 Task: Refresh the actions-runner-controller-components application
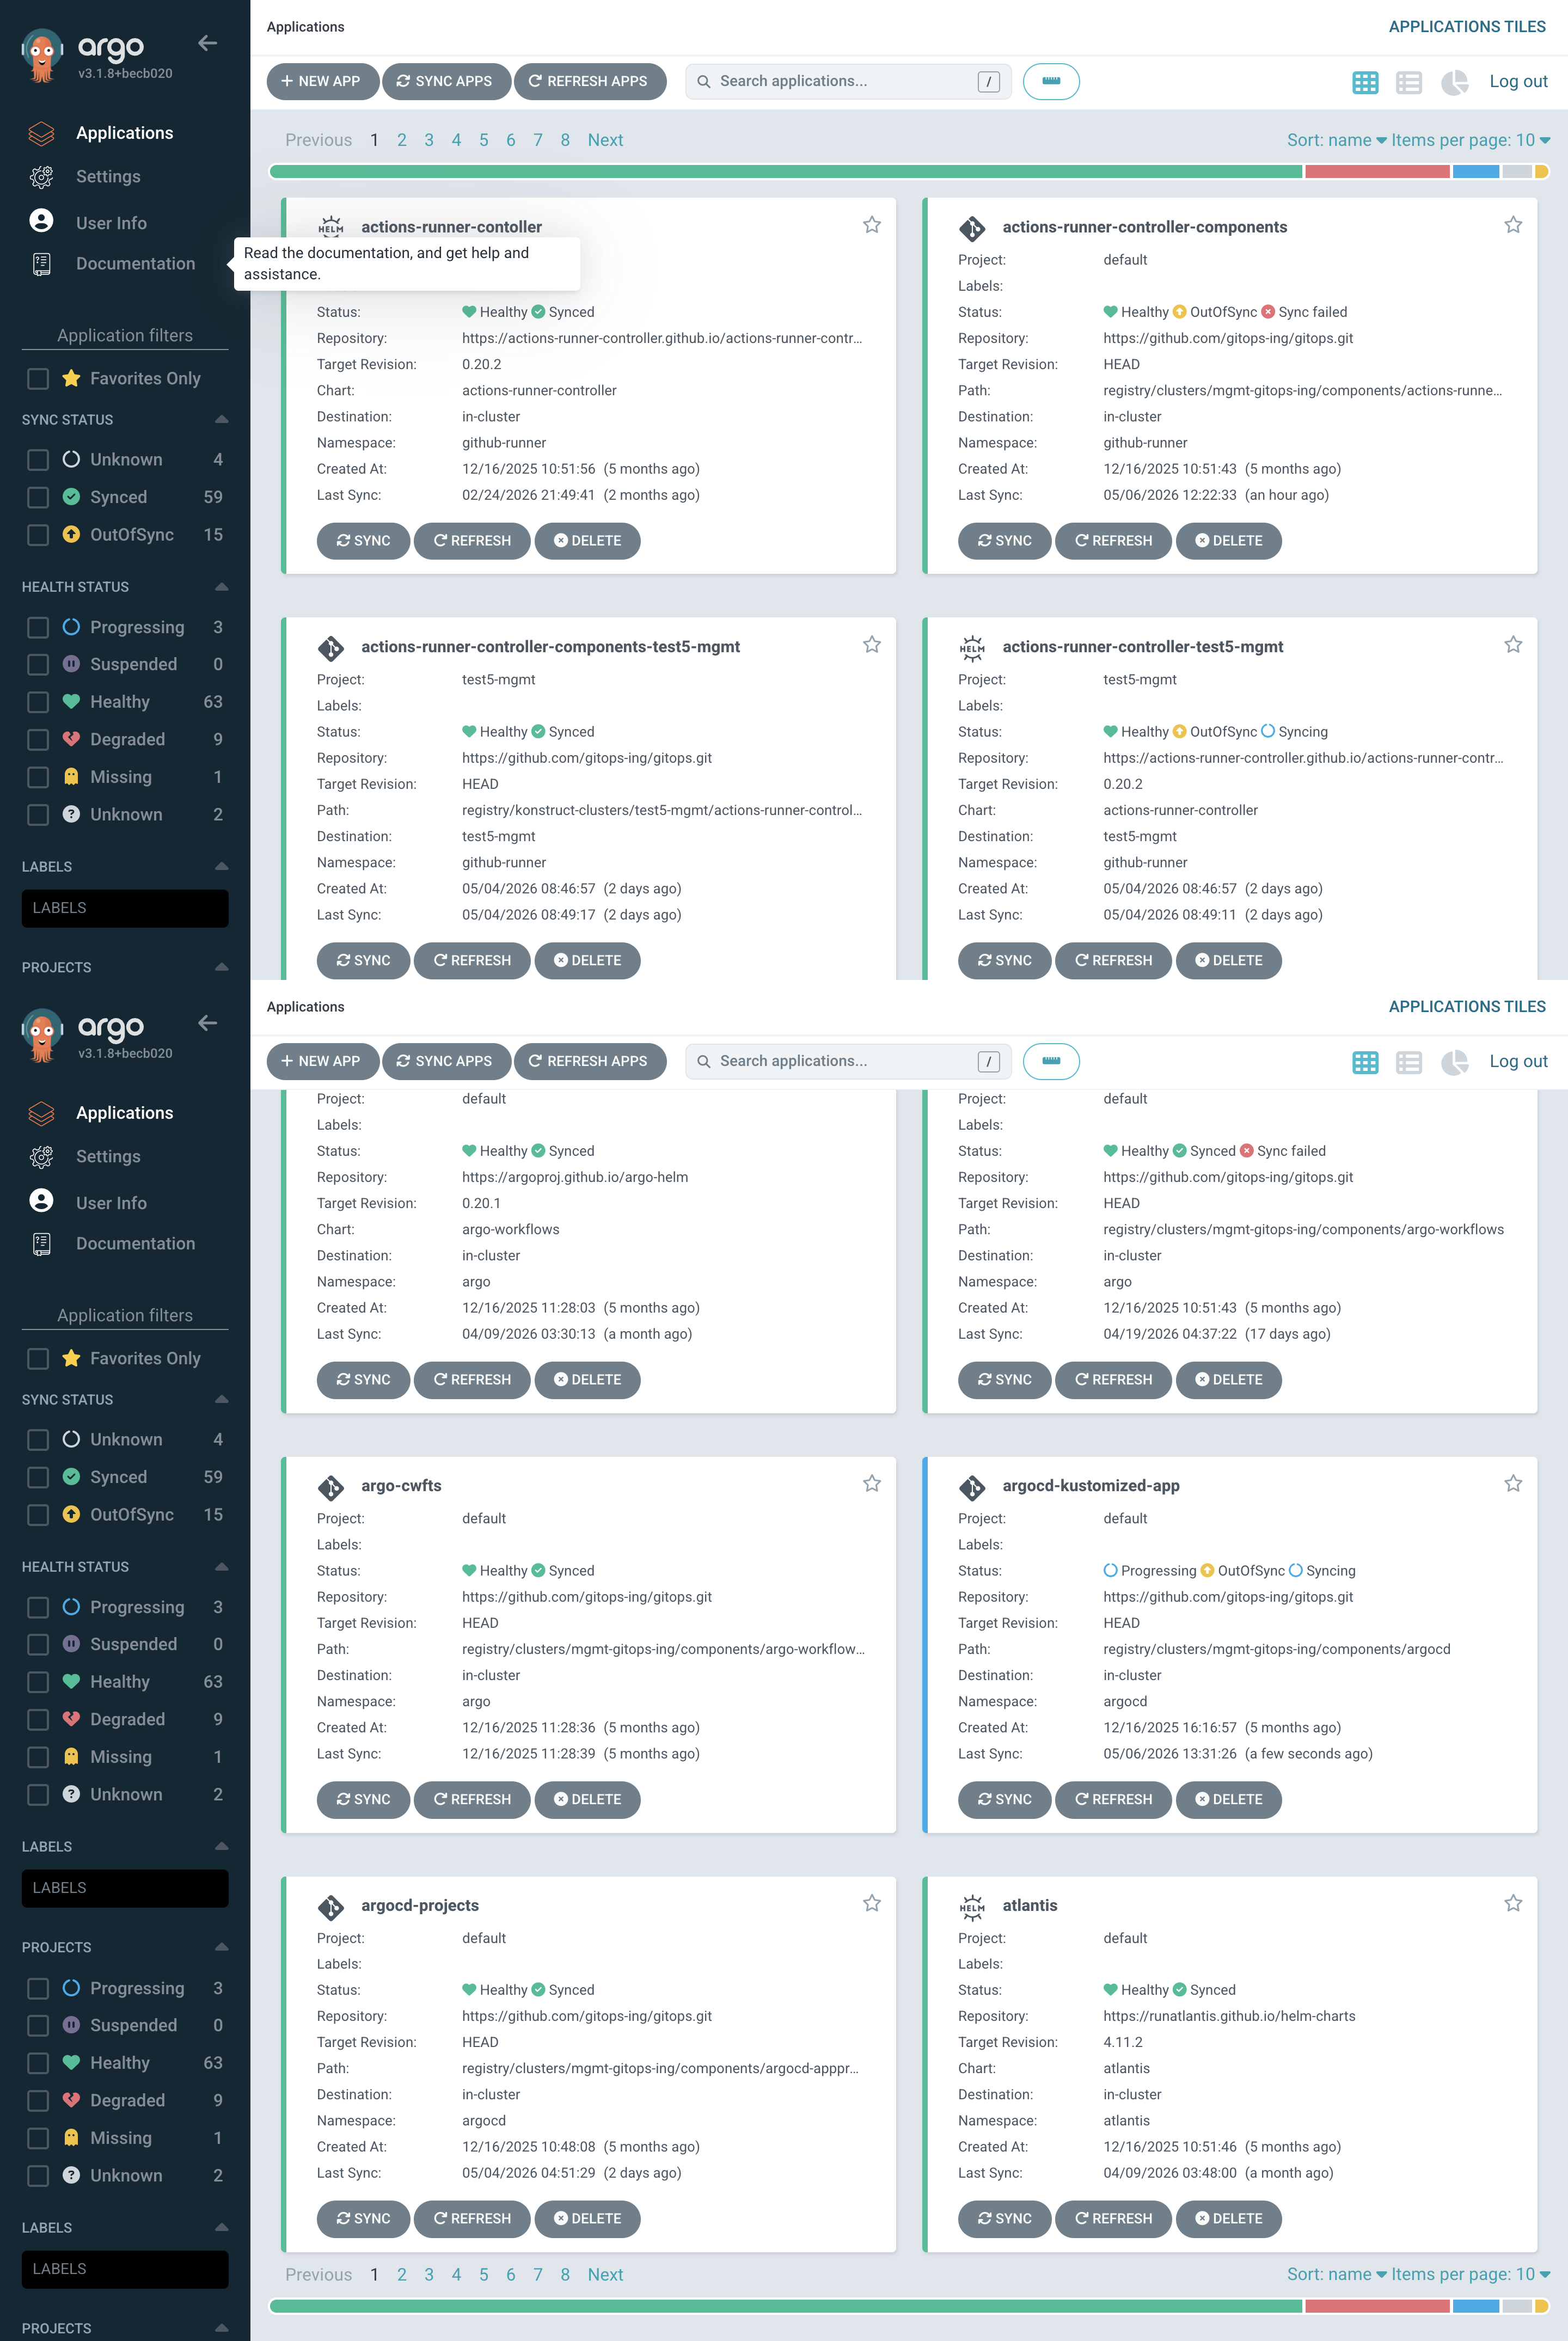click(x=1113, y=541)
